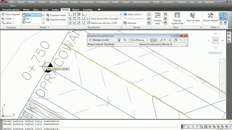The width and height of the screenshot is (232, 130).
Task: Click Pokaż ikonę LUW w początku
Action: coord(104,18)
